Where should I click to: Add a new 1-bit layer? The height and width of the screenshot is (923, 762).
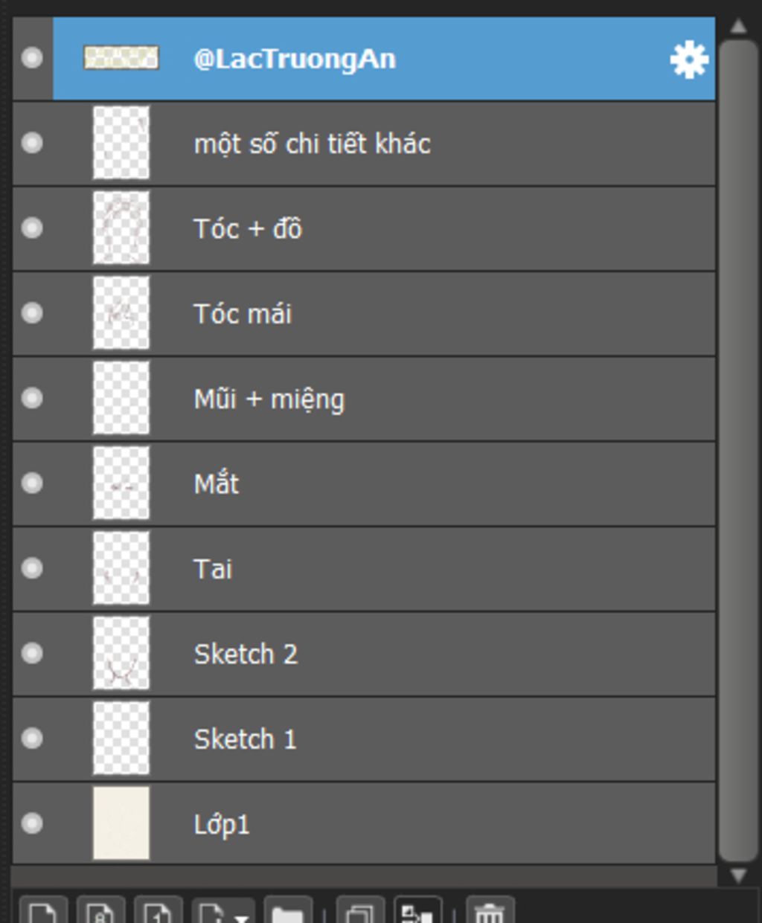[158, 910]
